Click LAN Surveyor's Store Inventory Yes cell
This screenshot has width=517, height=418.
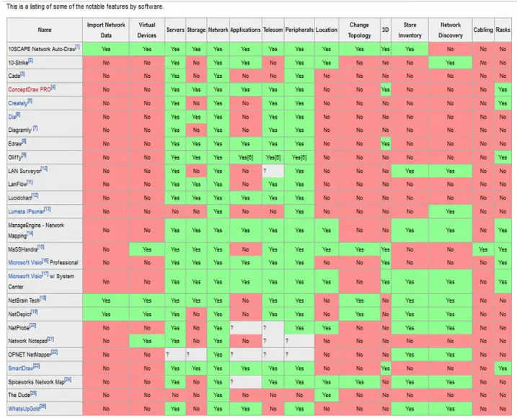pyautogui.click(x=410, y=171)
